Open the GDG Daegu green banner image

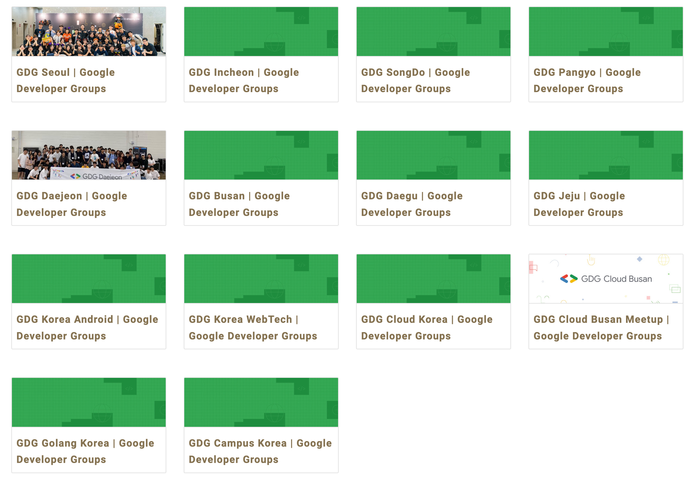point(433,155)
